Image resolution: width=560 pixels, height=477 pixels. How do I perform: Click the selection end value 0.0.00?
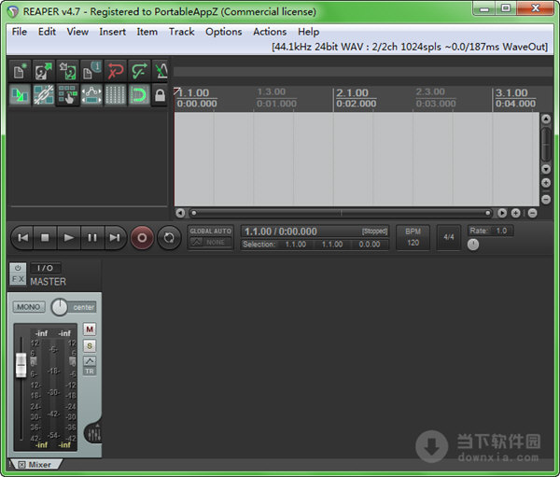(370, 245)
